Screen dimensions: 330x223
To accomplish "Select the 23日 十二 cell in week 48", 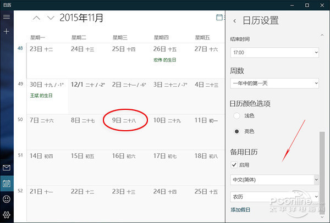I will coord(47,61).
